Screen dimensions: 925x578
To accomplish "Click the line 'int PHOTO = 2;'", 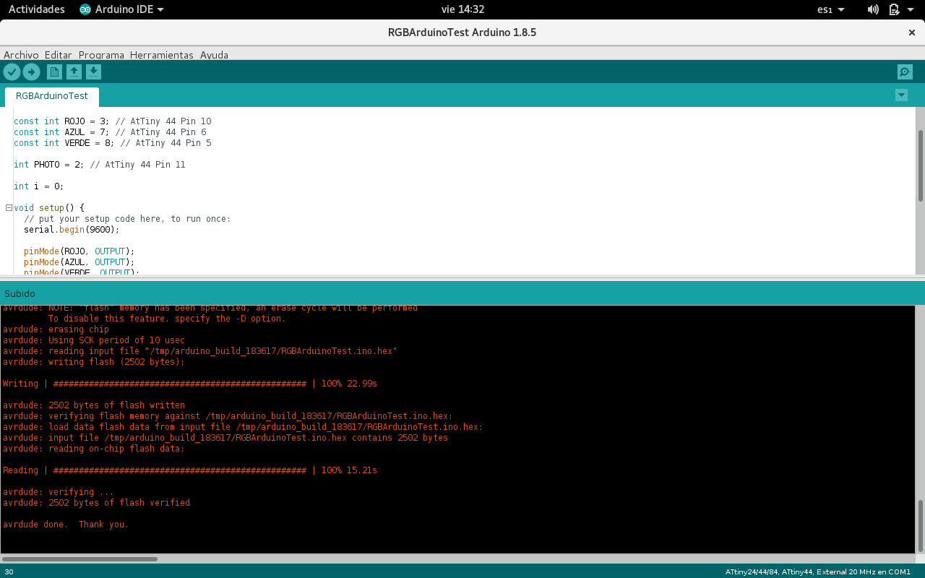I will (x=99, y=165).
